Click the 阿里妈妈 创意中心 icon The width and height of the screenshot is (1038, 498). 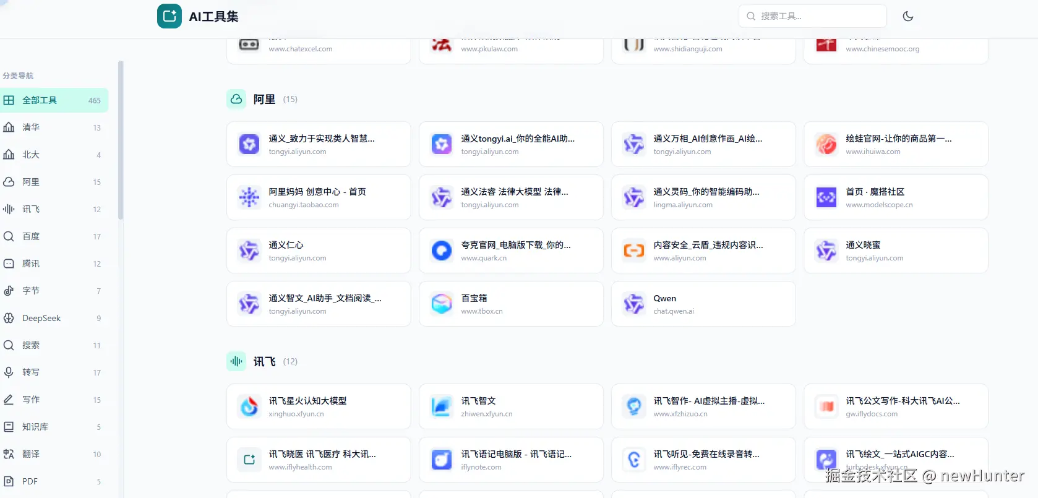(x=249, y=197)
